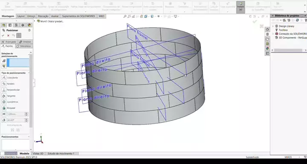
Task: Click the undo arrow in Posicionar panel
Action: click(13, 36)
